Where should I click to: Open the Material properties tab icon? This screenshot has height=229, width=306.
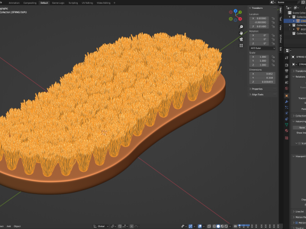coord(287,130)
